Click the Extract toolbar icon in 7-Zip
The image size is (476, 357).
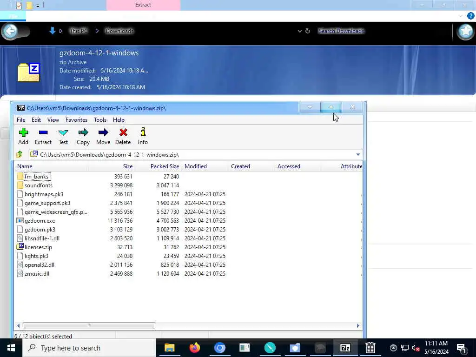coord(43,136)
